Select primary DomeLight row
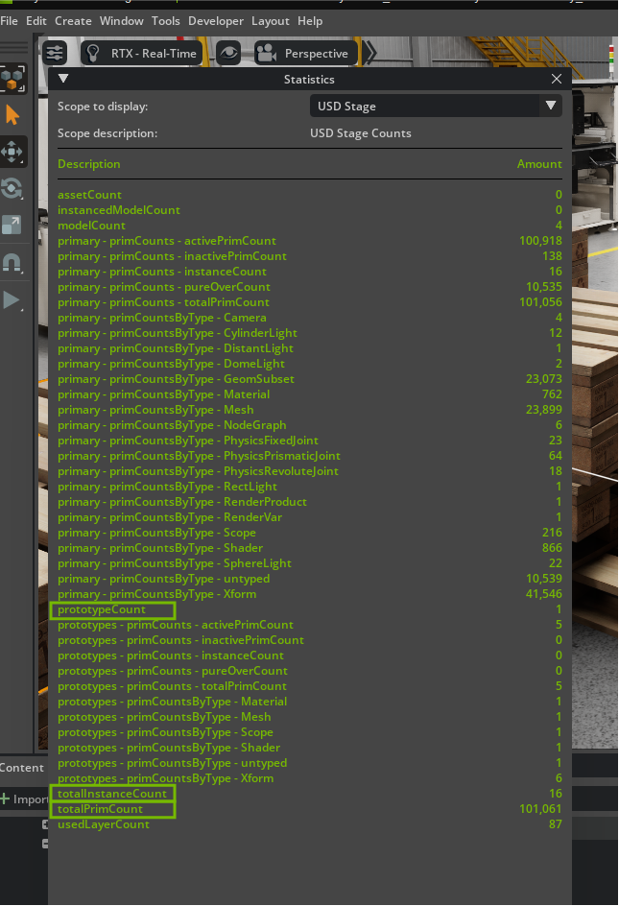Viewport: 619px width, 906px height. point(310,364)
